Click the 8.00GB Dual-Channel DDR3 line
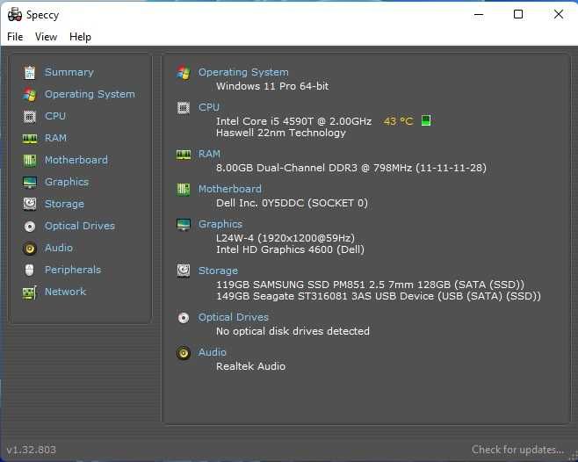Viewport: 578px width, 462px height. point(351,168)
